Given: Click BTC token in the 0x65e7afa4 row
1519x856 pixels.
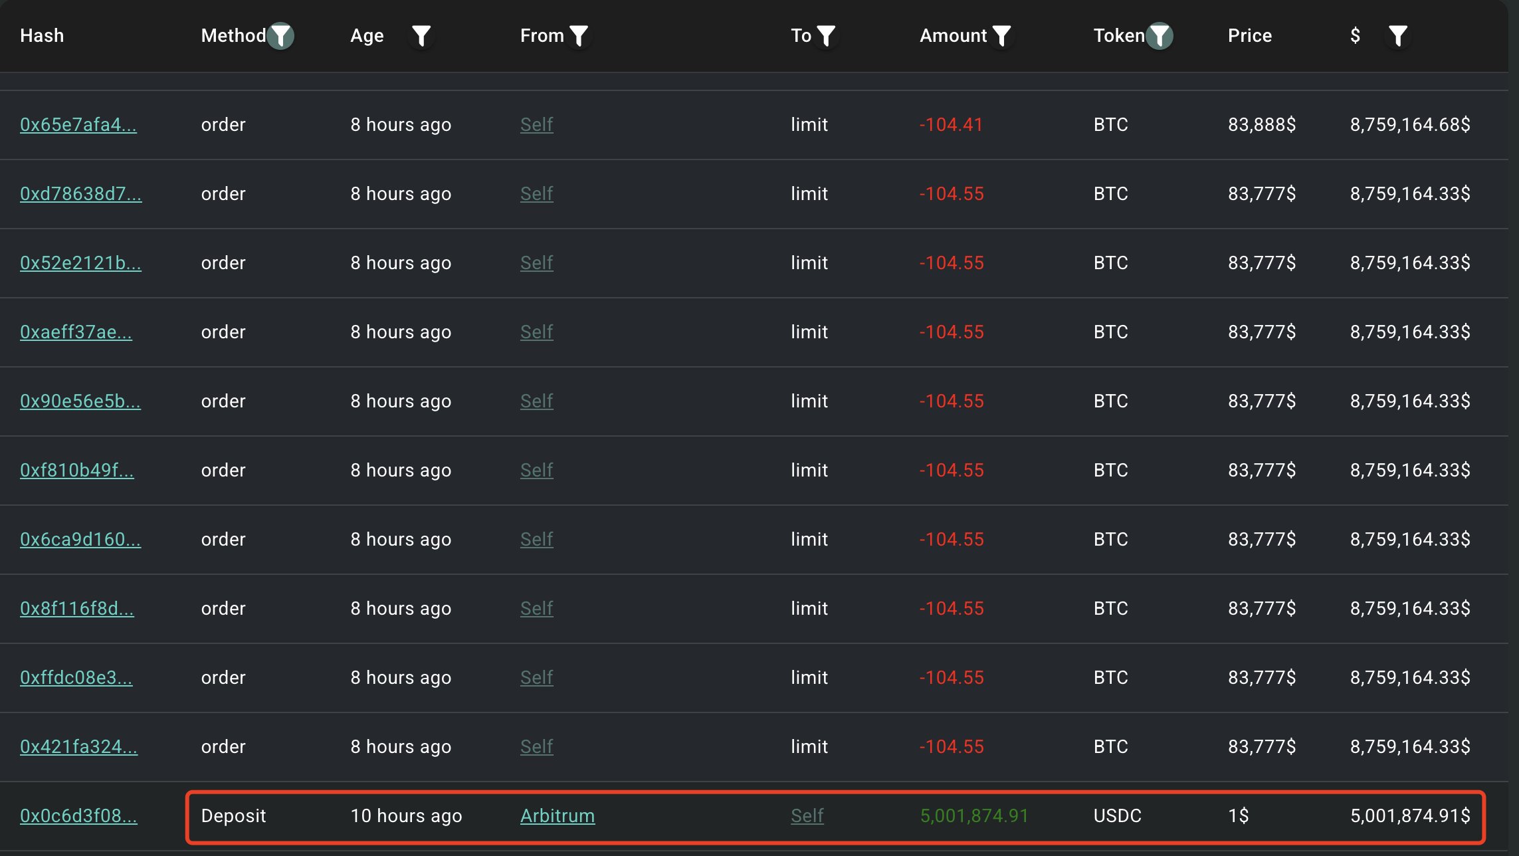Looking at the screenshot, I should 1111,125.
